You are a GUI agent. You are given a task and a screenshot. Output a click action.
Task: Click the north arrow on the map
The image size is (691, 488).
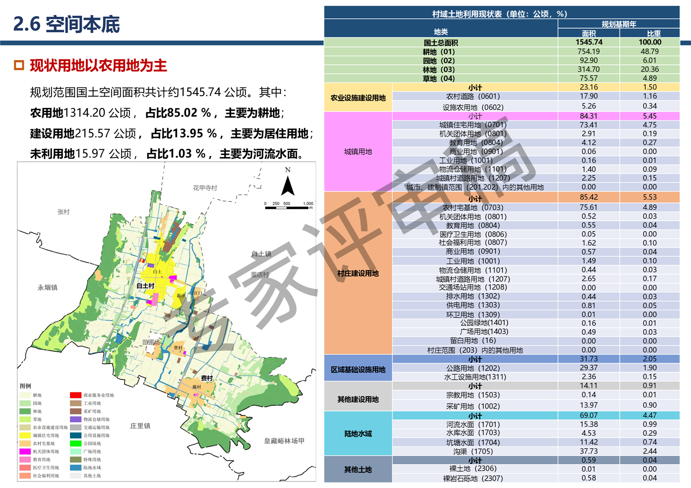[288, 186]
